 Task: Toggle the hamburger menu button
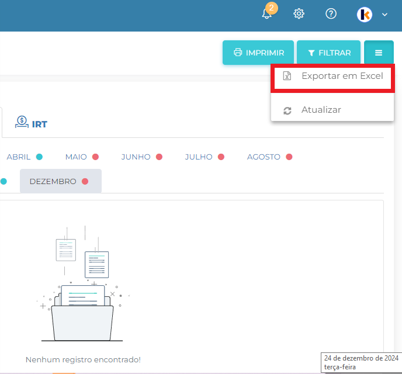point(379,53)
